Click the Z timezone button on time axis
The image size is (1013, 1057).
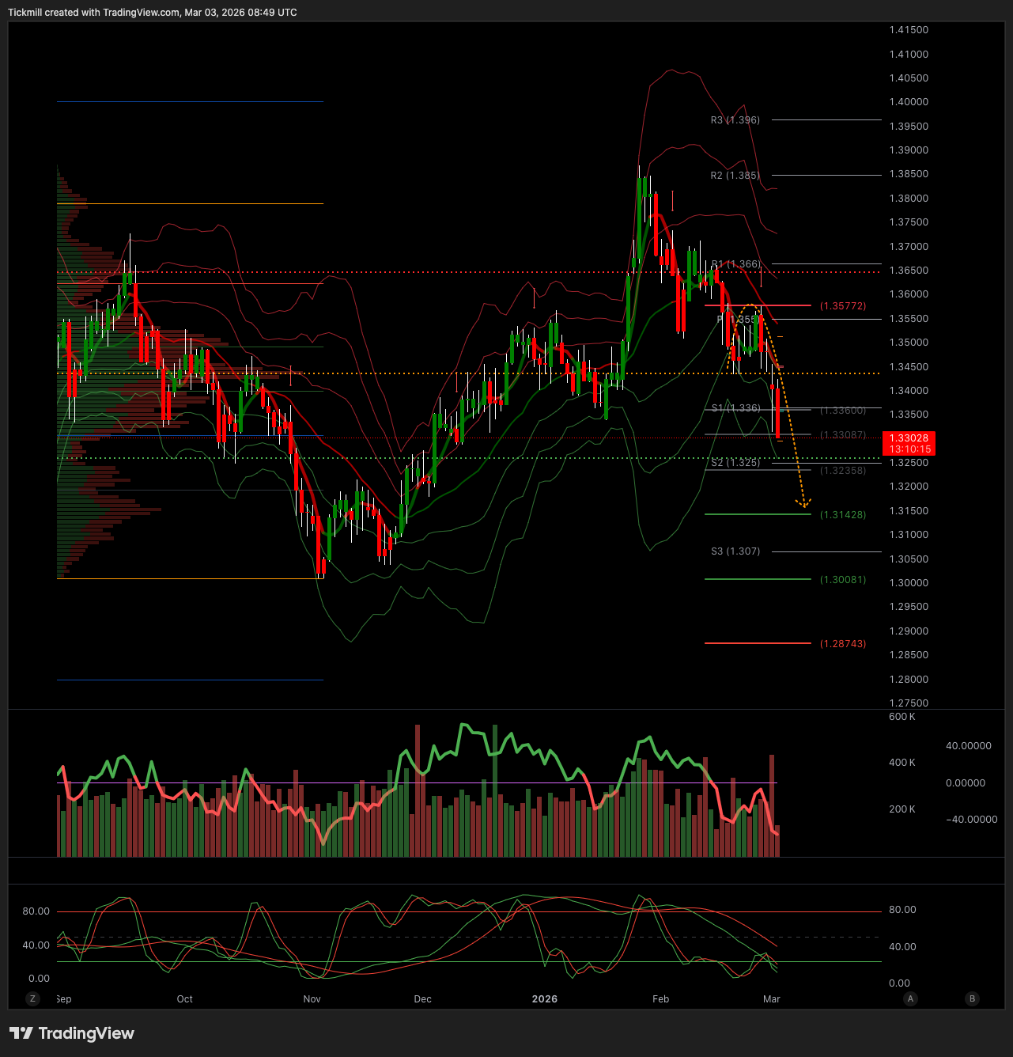tap(32, 998)
